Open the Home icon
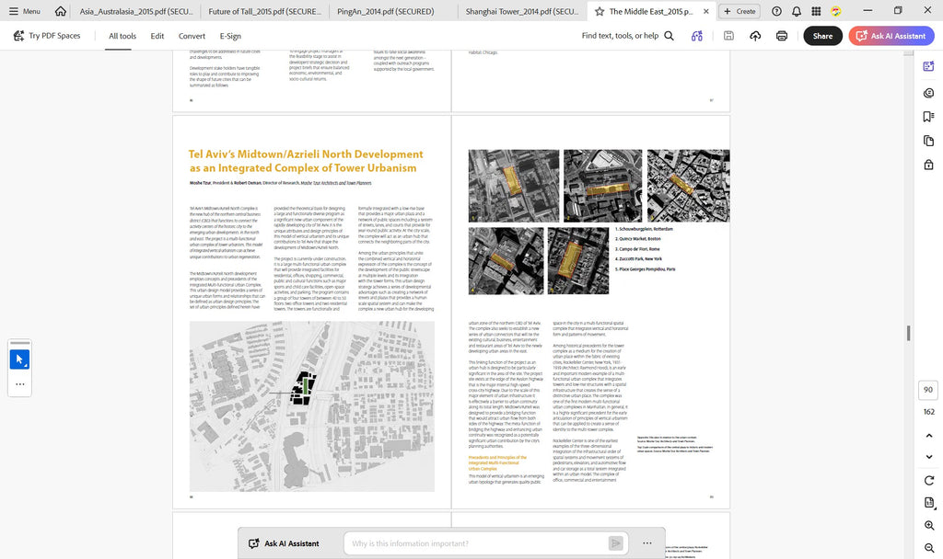 point(60,11)
